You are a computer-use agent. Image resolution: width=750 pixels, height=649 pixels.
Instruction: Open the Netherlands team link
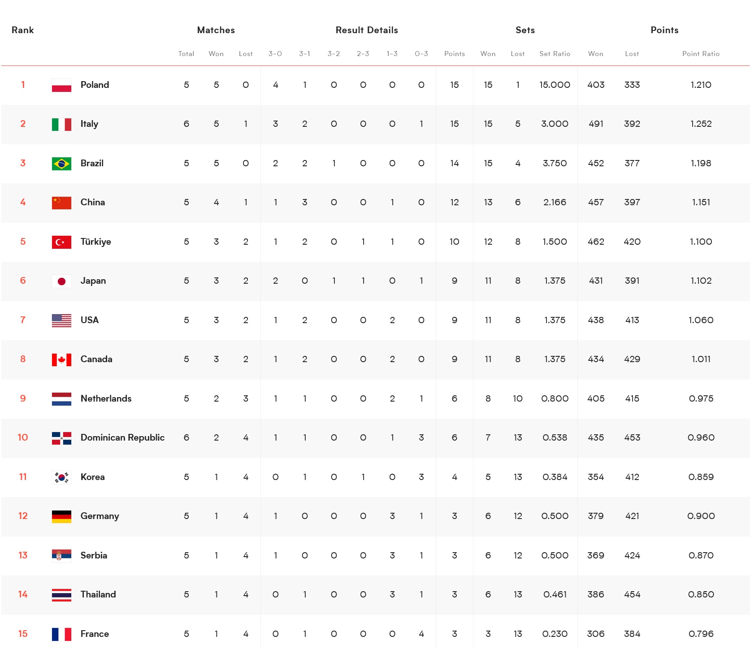click(106, 398)
